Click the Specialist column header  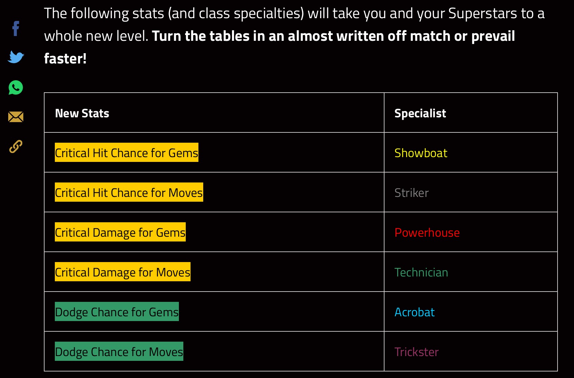pyautogui.click(x=420, y=113)
